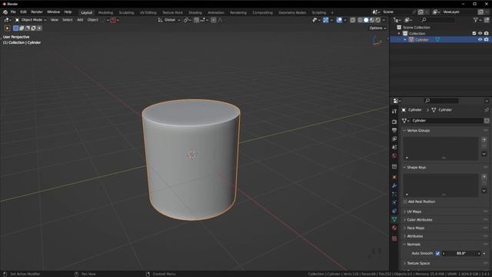This screenshot has width=492, height=277.
Task: Select Solid viewport shading
Action: (366, 20)
